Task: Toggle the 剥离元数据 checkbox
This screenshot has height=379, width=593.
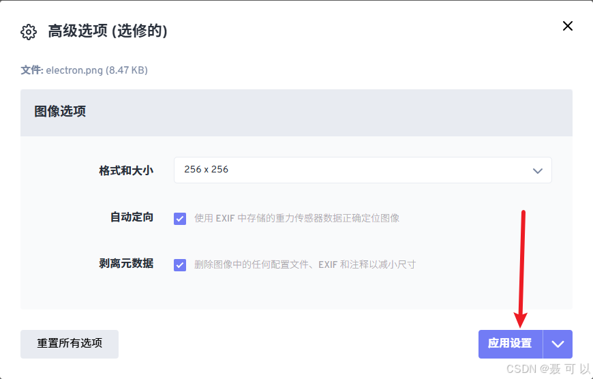Action: pyautogui.click(x=180, y=264)
